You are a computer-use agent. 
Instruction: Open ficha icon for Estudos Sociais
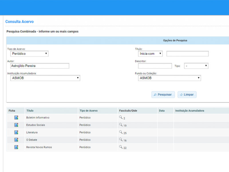16,125
